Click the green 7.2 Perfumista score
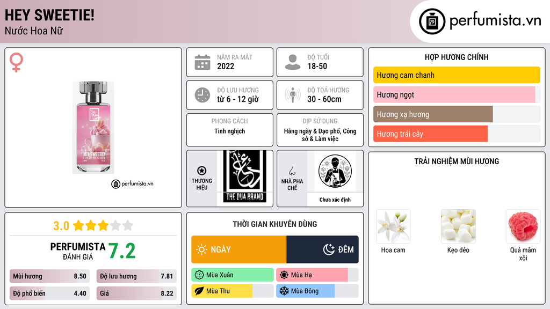This screenshot has height=309, width=550. coord(122,251)
